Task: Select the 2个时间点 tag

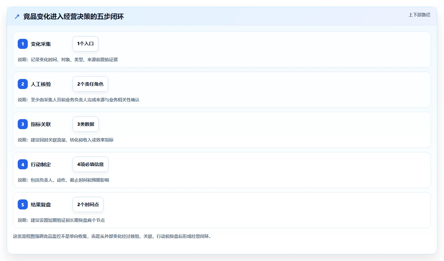Action: 88,204
